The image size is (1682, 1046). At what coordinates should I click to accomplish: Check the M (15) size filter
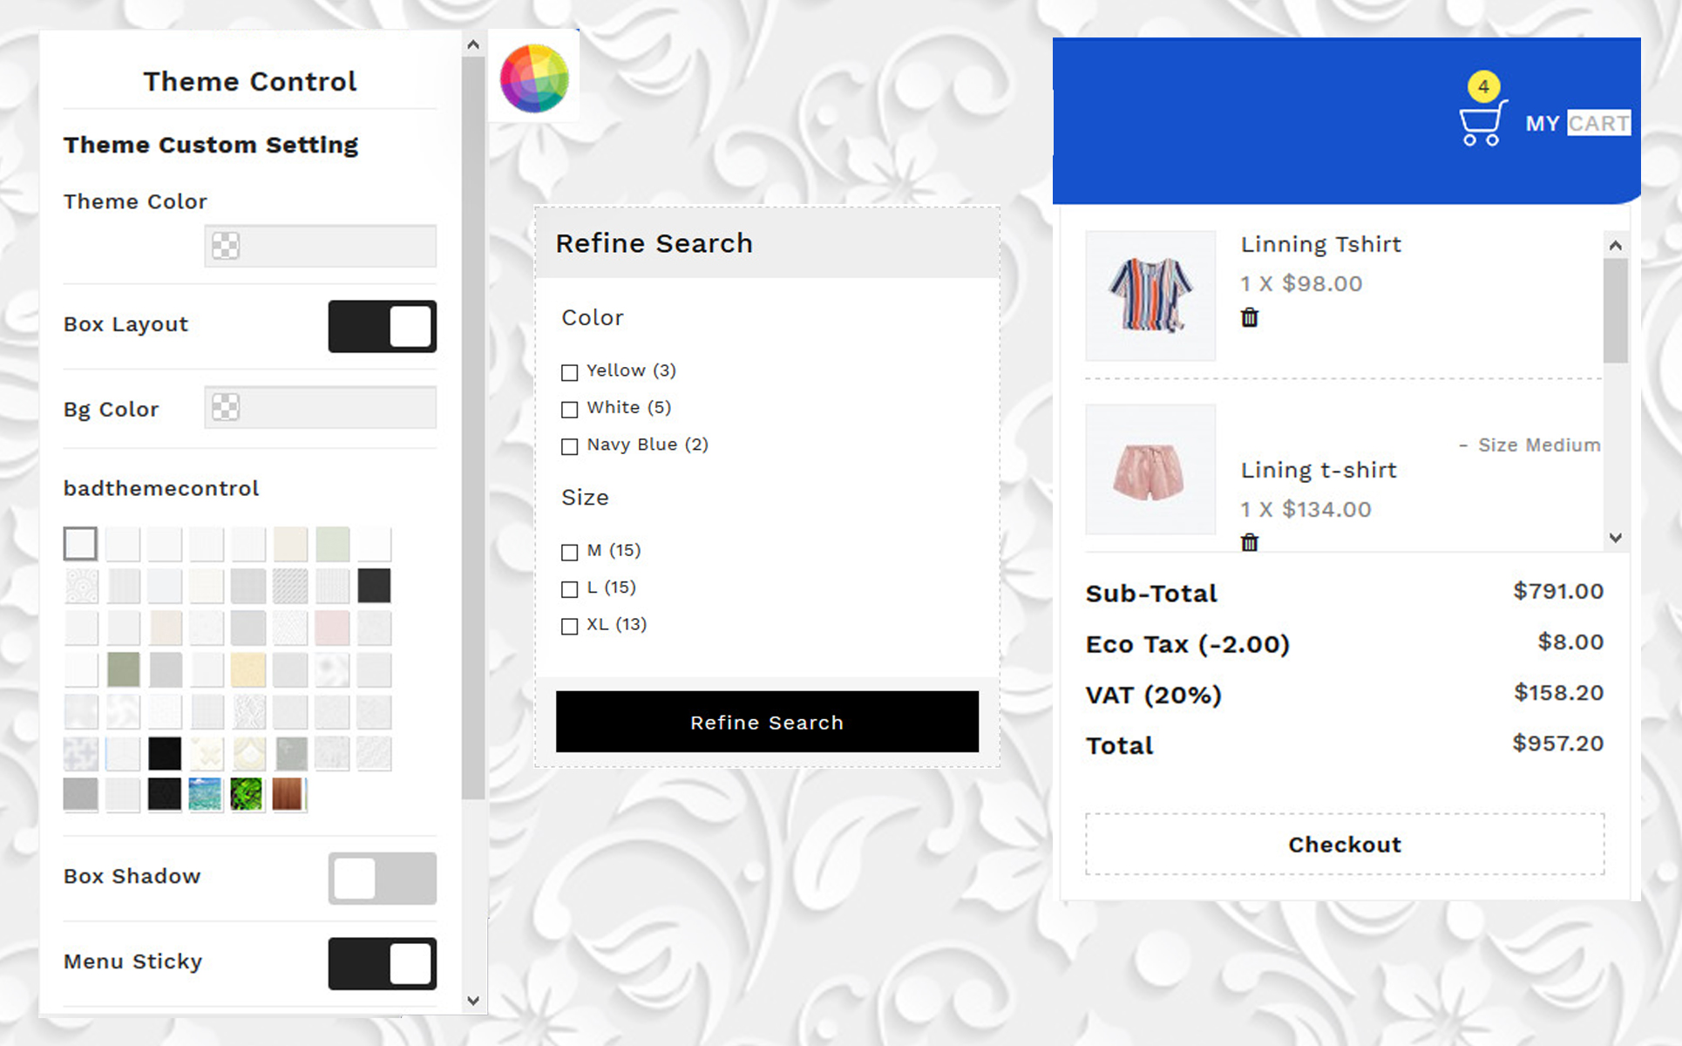tap(569, 552)
